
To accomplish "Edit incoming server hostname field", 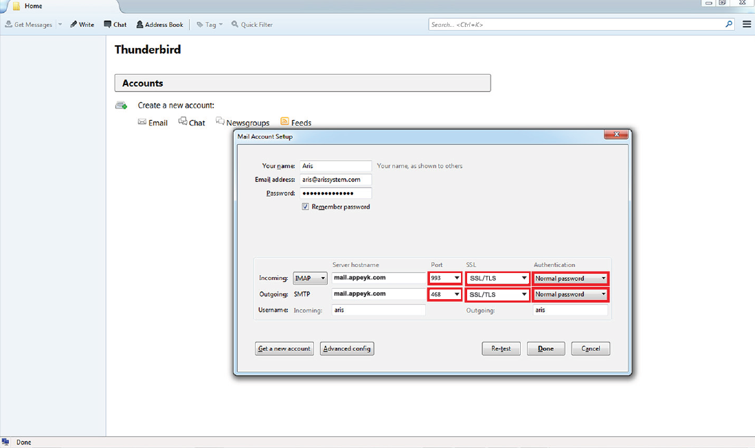I will (x=379, y=278).
